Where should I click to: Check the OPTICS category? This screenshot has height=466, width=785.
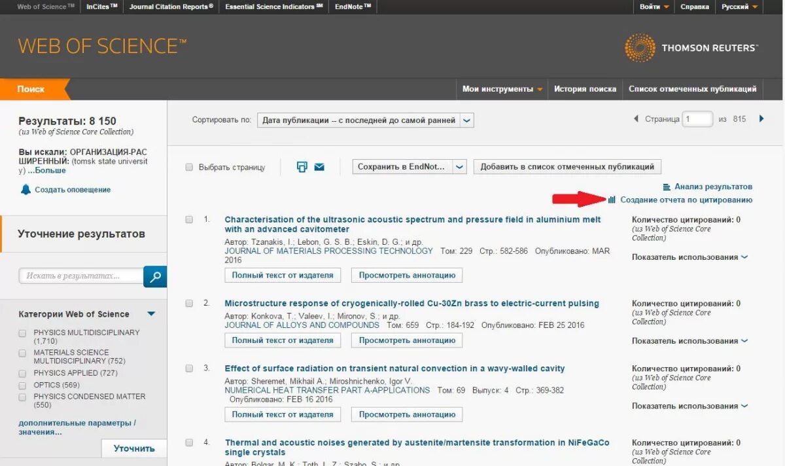point(23,385)
